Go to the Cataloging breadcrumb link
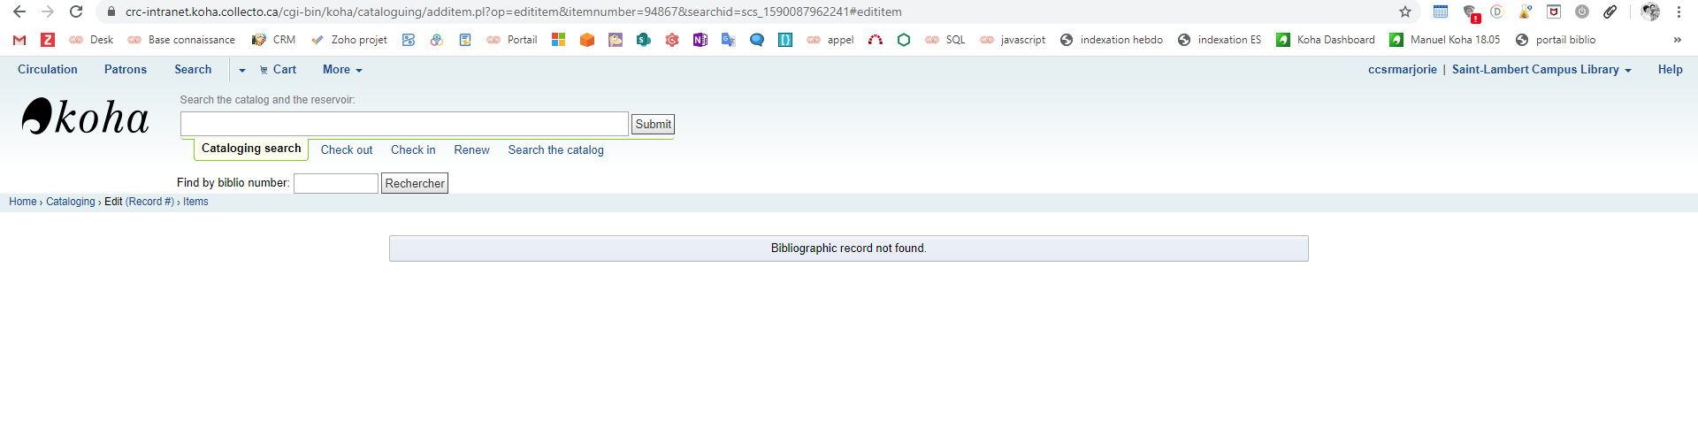 coord(70,202)
